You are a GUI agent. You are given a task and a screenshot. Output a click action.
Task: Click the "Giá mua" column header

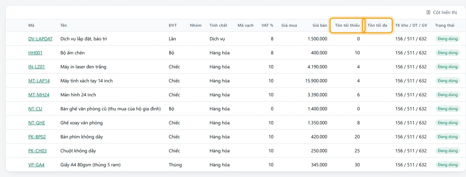(289, 25)
